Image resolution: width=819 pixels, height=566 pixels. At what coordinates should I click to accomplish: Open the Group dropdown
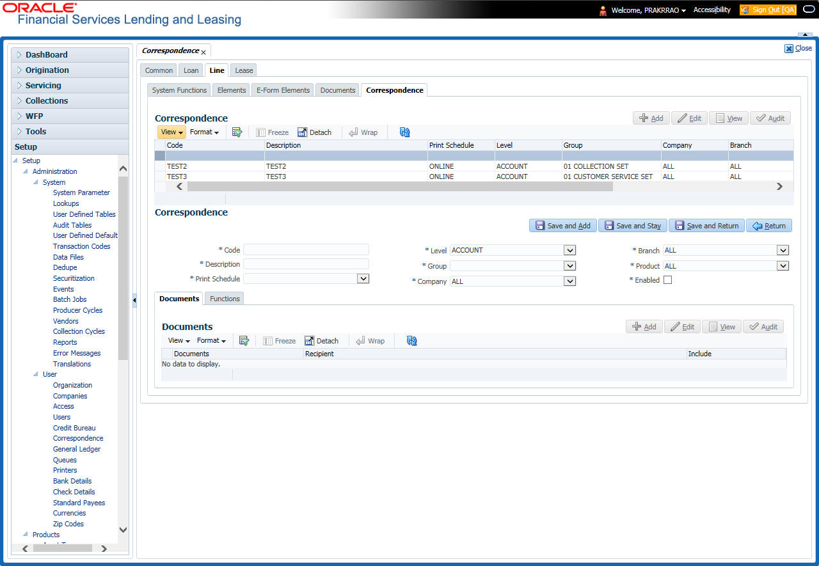click(570, 265)
